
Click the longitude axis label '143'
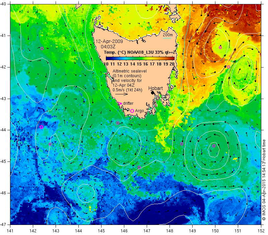point(56,231)
